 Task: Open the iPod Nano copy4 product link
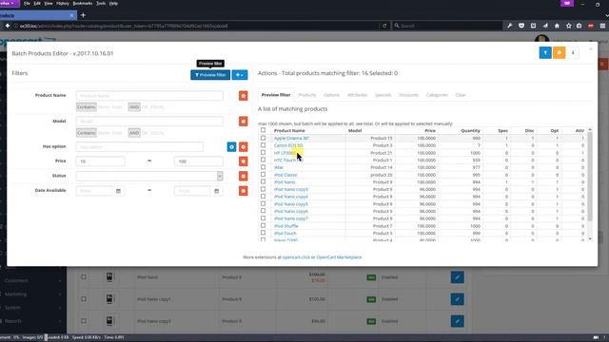click(x=291, y=197)
